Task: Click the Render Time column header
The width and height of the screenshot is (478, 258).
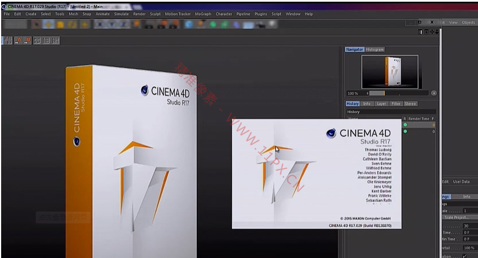Action: 419,119
